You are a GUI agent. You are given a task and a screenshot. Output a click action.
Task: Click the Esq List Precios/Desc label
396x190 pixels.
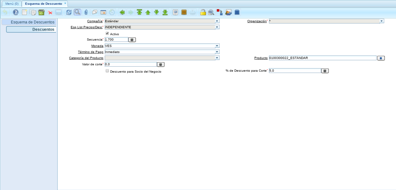coord(87,27)
